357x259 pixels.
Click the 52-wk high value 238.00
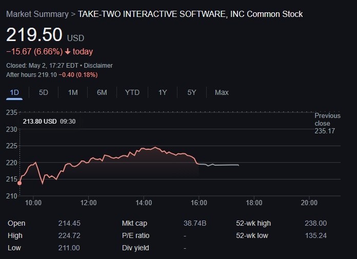tap(316, 223)
